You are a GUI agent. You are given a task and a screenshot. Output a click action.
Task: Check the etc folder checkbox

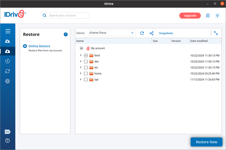tap(86, 67)
